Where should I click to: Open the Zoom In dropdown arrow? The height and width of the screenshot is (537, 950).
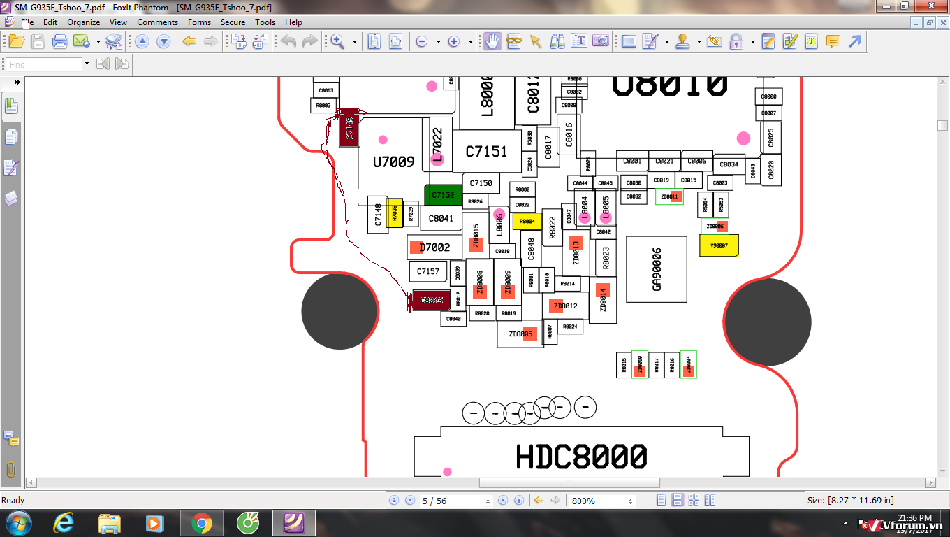(x=471, y=42)
